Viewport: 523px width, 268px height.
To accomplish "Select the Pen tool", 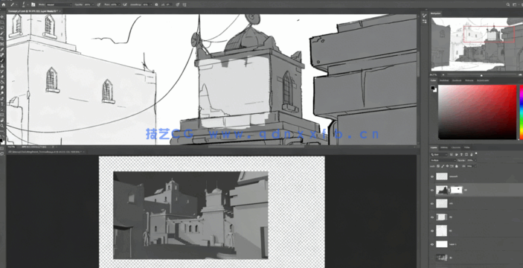I will tap(3, 98).
